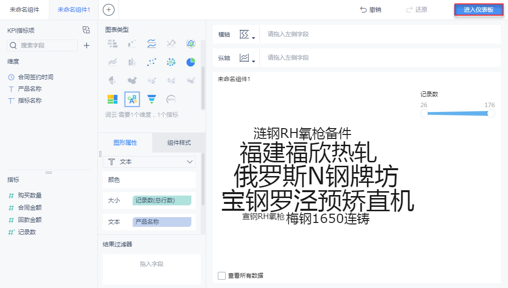Image resolution: width=508 pixels, height=288 pixels.
Task: Select the radar chart type icon
Action: point(191,44)
